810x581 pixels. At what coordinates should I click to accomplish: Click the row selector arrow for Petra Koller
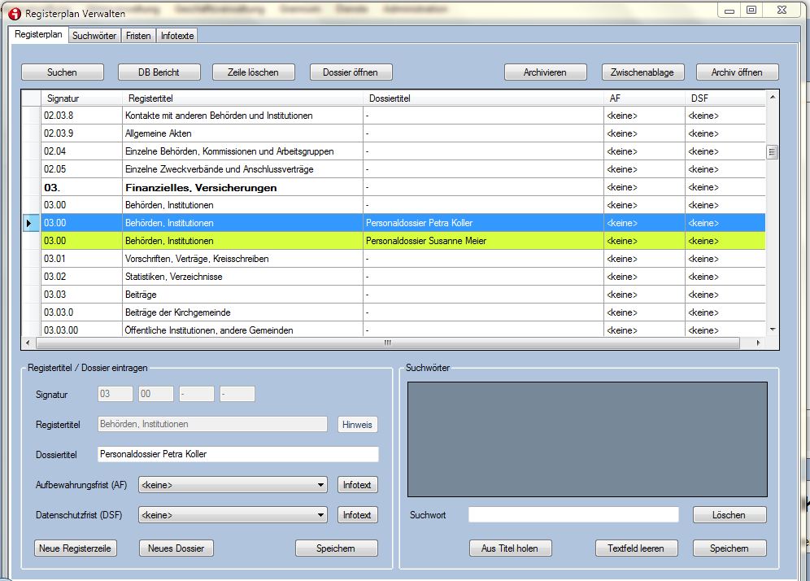[x=30, y=223]
